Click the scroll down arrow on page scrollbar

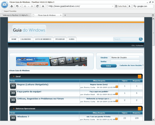coord(153,119)
